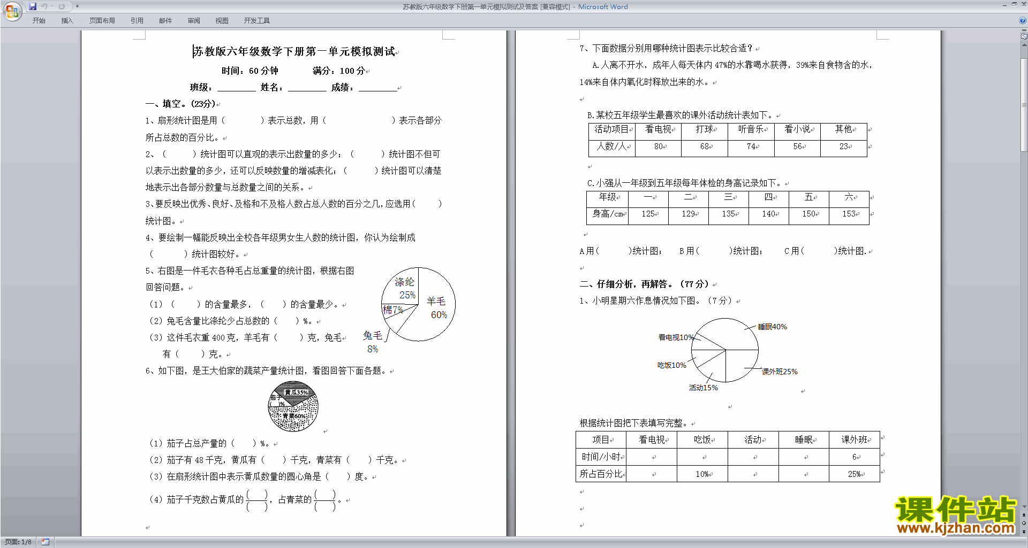Switch to the 页面布局 tab
1028x548 pixels.
[x=102, y=21]
